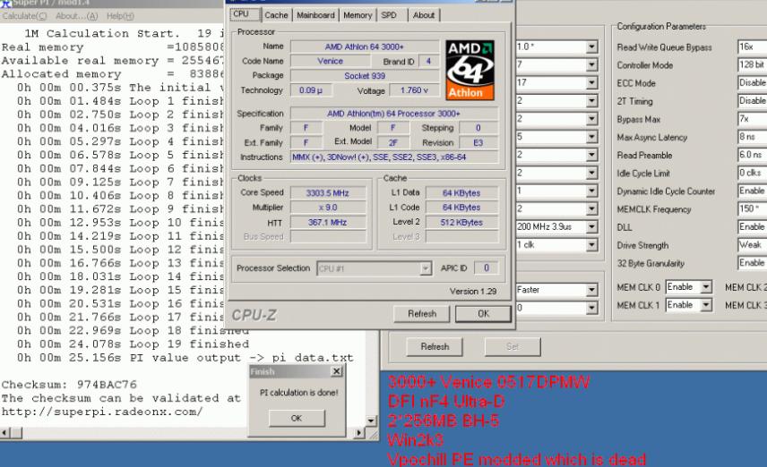Open the 1 clk dropdown
The image size is (767, 467).
(592, 245)
